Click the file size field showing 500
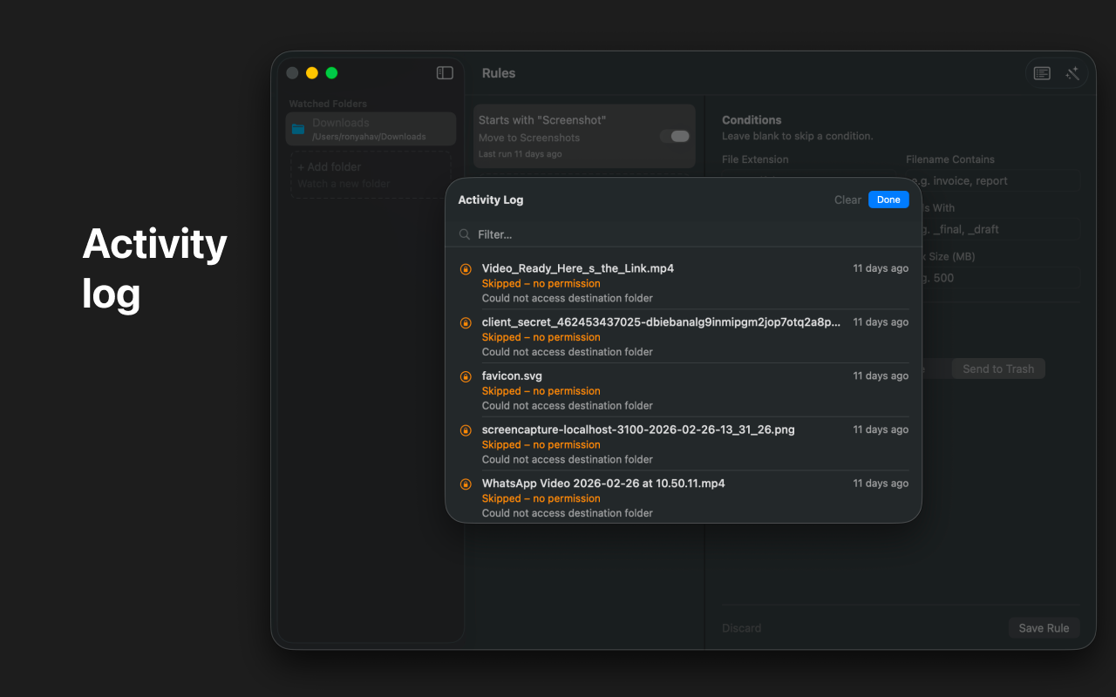This screenshot has width=1116, height=697. pyautogui.click(x=993, y=278)
